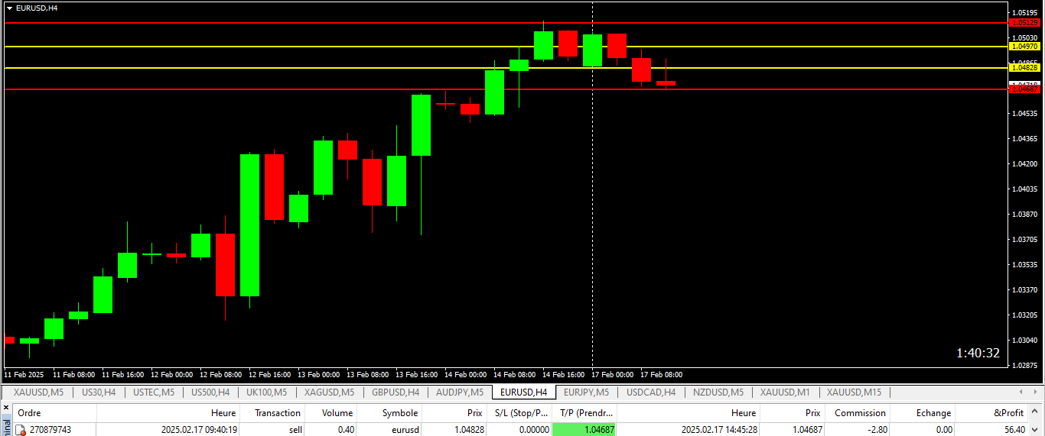Switch to the EURJPY,M5 chart tab

pos(586,392)
